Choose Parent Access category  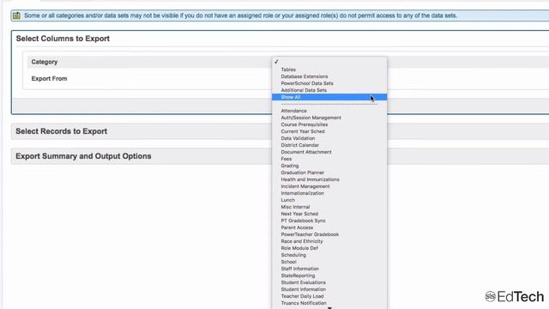pos(297,227)
